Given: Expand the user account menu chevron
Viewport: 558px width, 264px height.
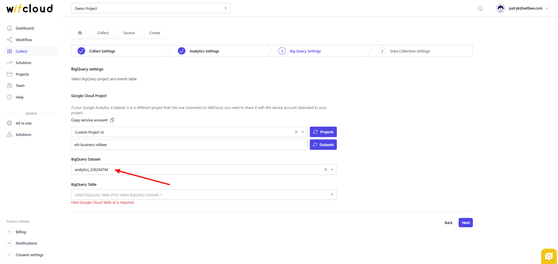Looking at the screenshot, I should [x=547, y=8].
